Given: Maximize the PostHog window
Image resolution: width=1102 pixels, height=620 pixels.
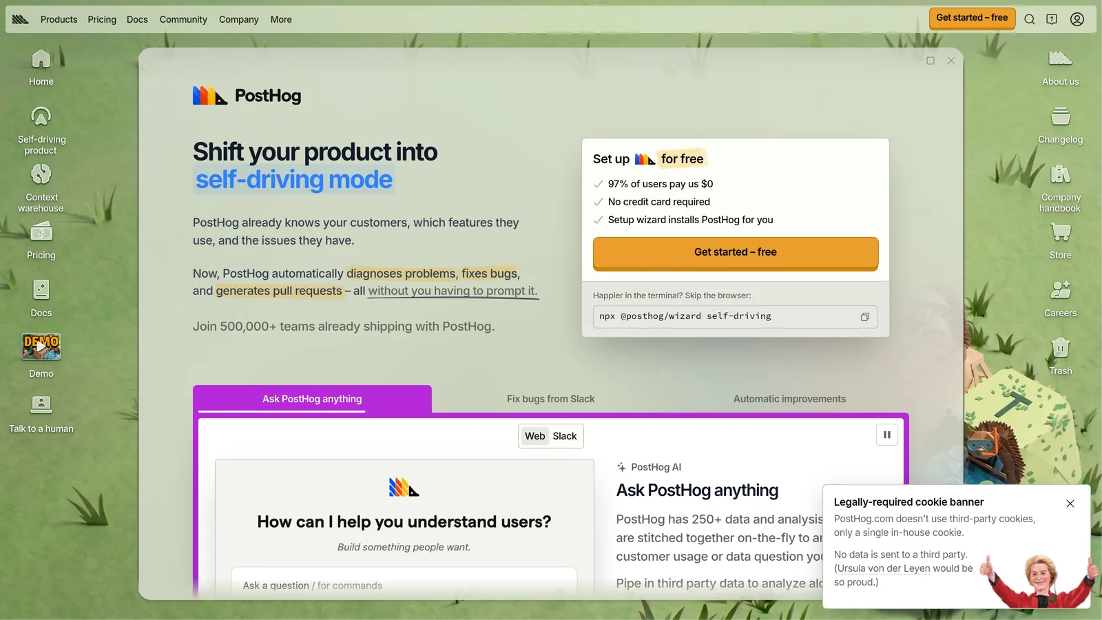Looking at the screenshot, I should click(x=931, y=61).
